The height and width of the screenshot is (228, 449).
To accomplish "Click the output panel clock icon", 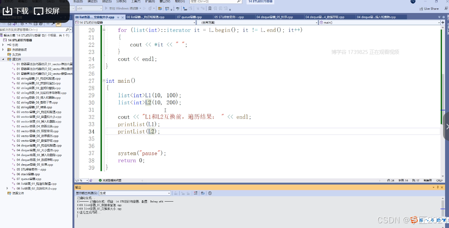I will point(210,193).
